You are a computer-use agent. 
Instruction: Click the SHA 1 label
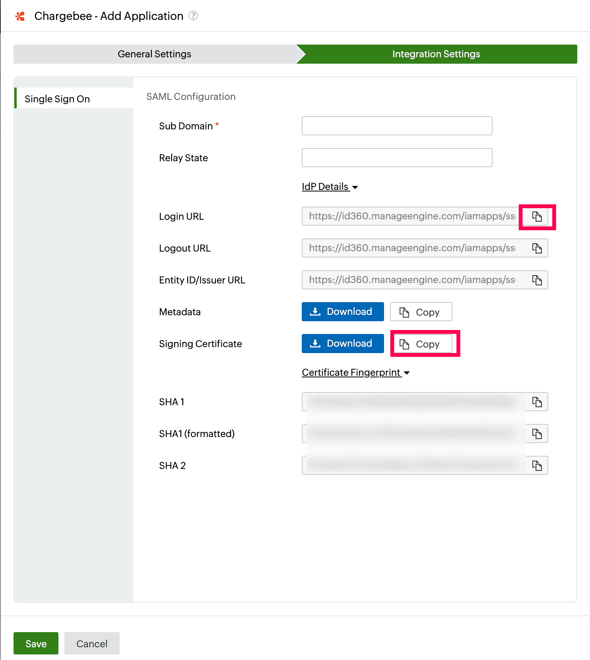coord(171,402)
